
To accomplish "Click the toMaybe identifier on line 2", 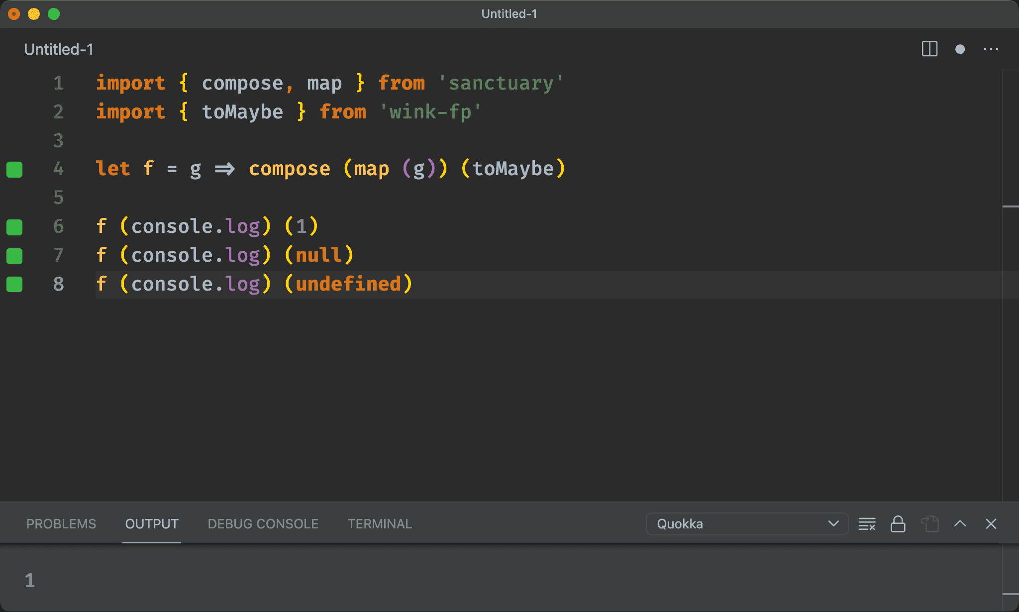I will point(242,112).
